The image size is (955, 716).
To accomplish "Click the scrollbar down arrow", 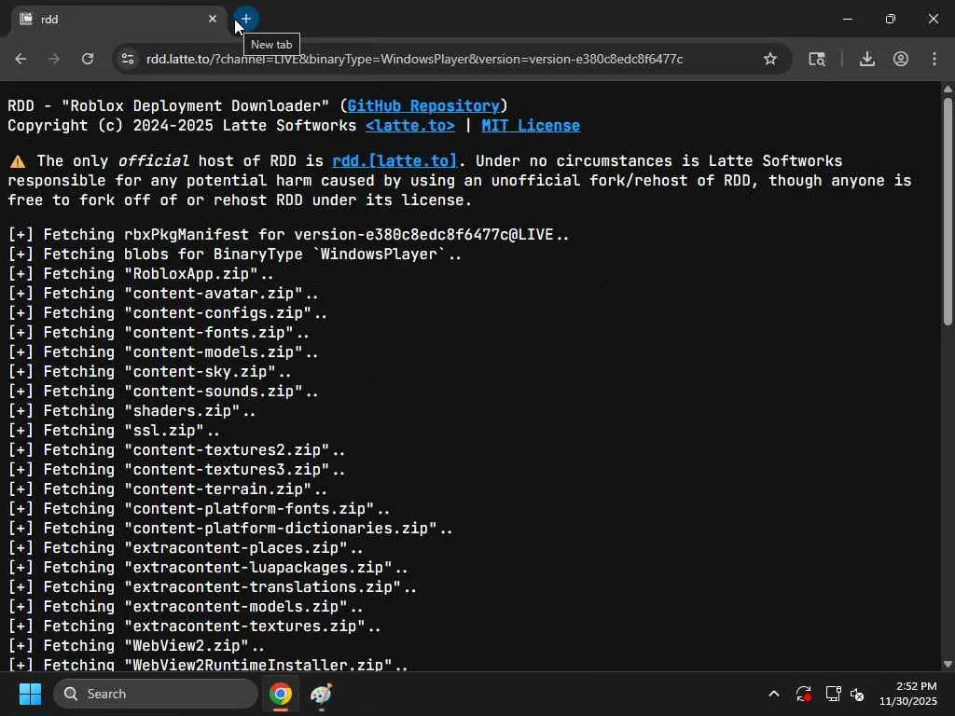I will (x=948, y=664).
